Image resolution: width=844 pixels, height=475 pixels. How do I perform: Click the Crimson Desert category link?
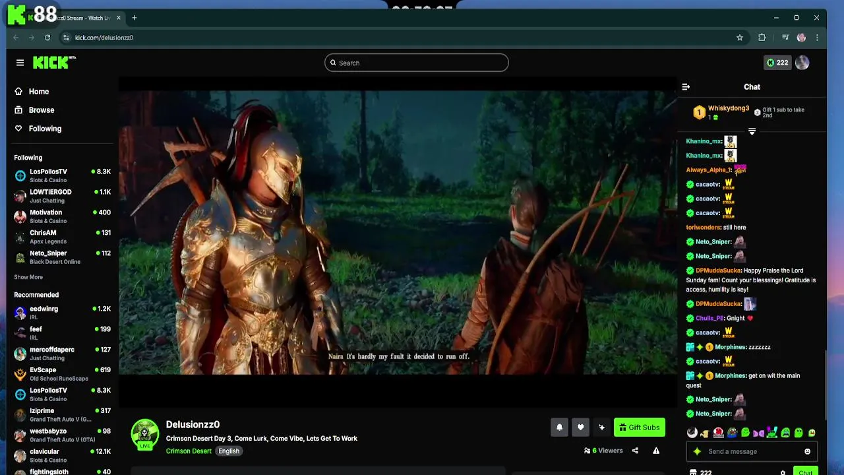coord(189,451)
